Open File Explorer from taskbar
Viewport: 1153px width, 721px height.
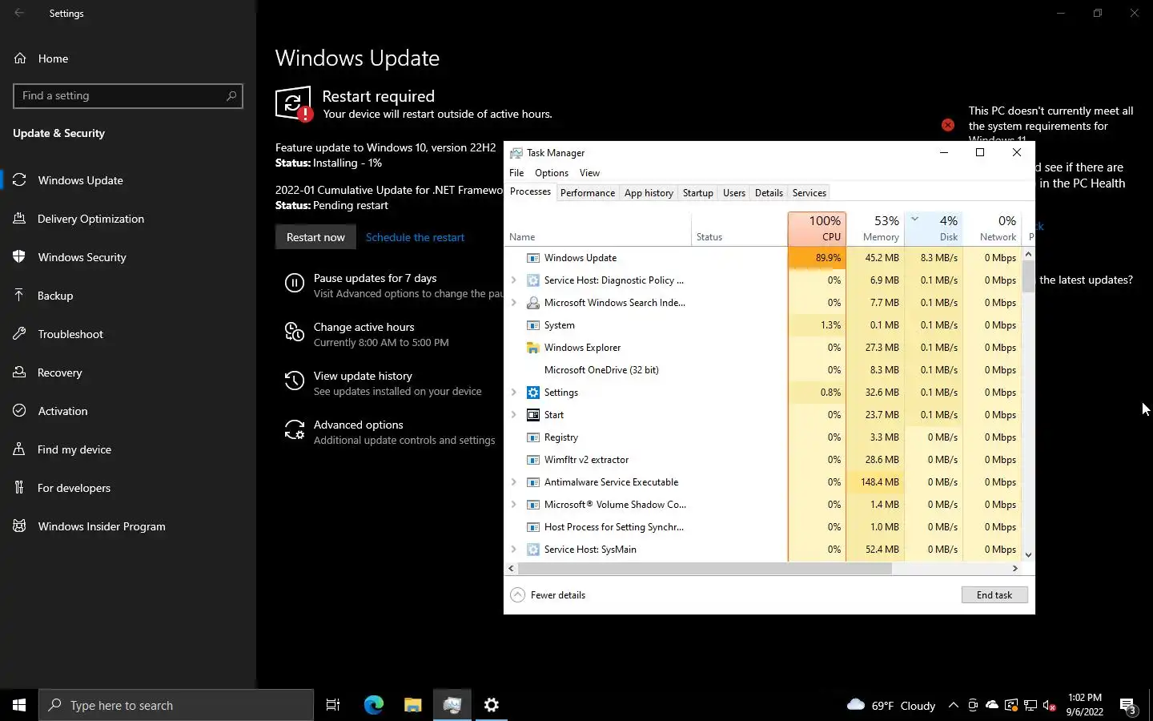(412, 705)
